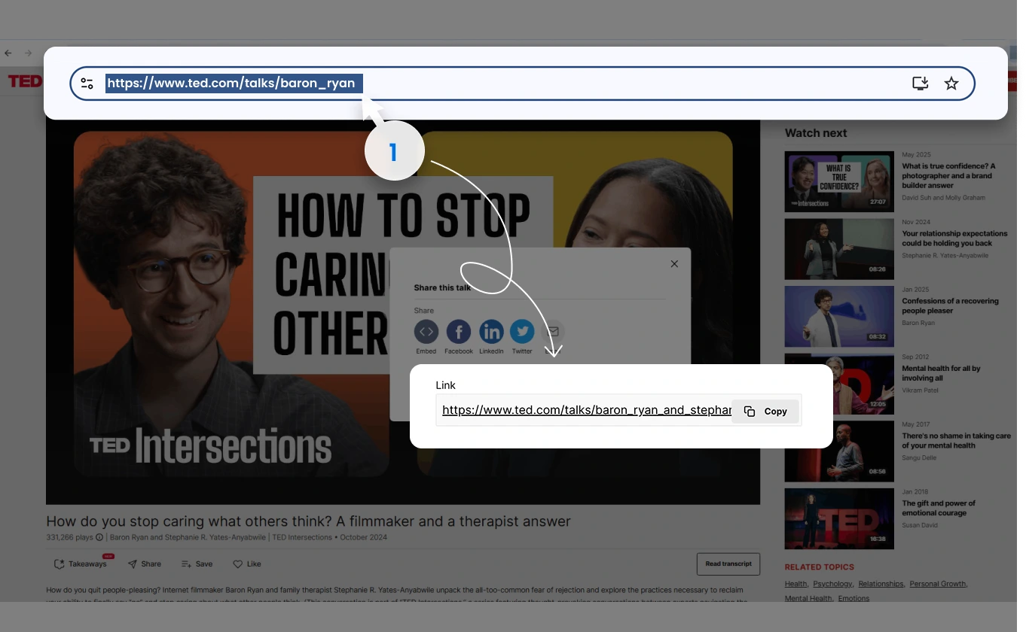
Task: Click the Share button below the video
Action: [144, 564]
